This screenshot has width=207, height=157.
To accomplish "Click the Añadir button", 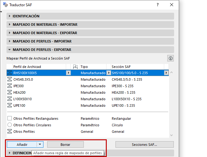I will tap(22, 145).
